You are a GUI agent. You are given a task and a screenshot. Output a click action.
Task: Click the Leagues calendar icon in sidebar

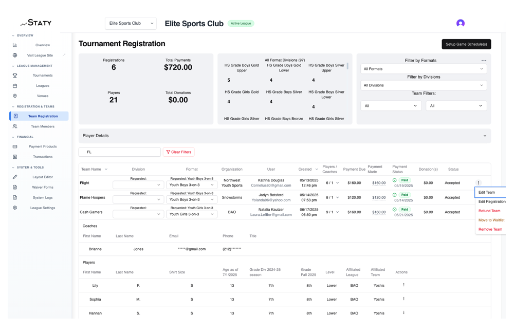tap(15, 86)
